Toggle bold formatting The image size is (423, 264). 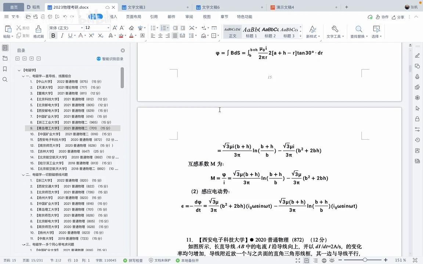[53, 36]
